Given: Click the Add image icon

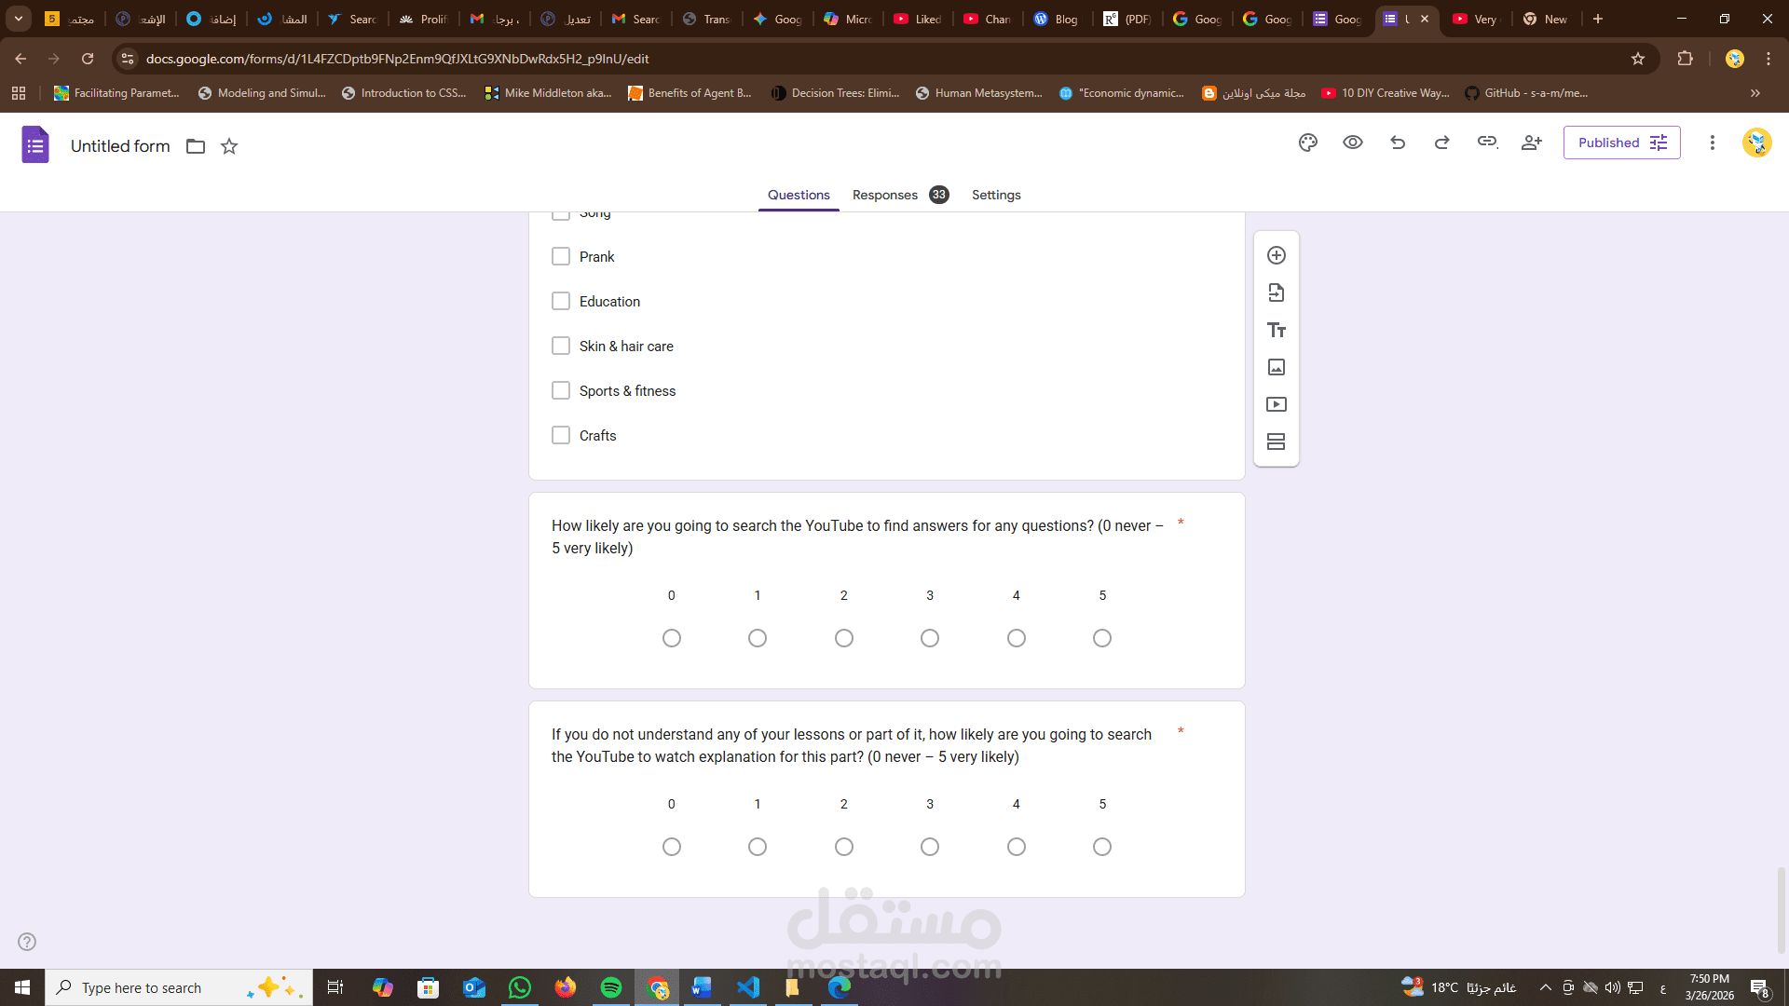Looking at the screenshot, I should click(x=1277, y=367).
